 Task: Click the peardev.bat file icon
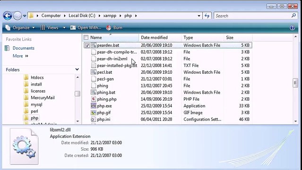click(94, 45)
